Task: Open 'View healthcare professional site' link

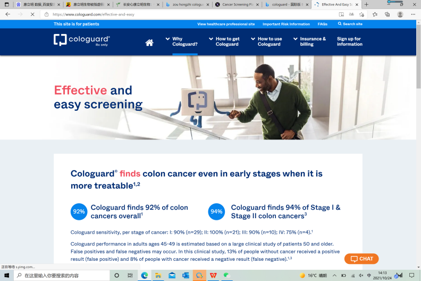Action: pos(226,24)
